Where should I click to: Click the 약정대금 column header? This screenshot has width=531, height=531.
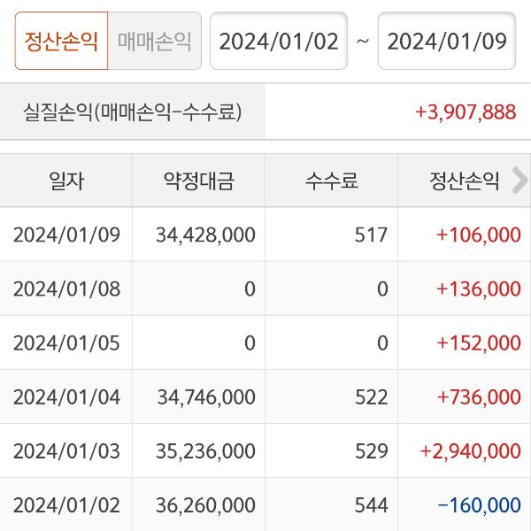coord(199,181)
